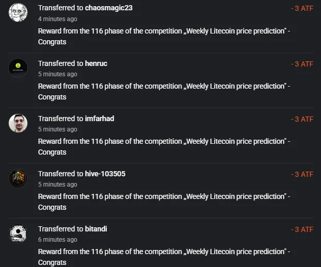Visit the henruc username link
321x267 pixels.
96,63
